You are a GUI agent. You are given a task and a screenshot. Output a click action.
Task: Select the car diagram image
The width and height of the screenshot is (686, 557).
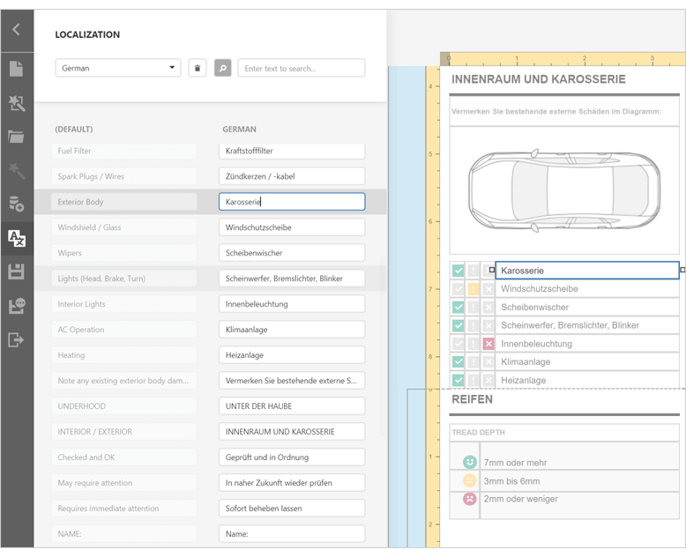563,189
